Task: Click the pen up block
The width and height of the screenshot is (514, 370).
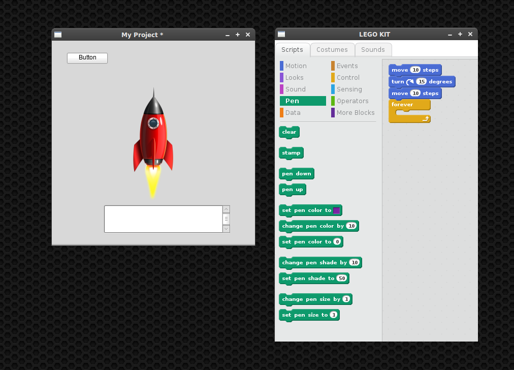Action: (x=292, y=190)
